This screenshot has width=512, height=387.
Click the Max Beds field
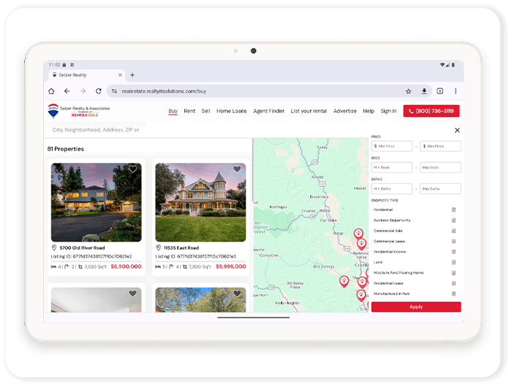440,168
